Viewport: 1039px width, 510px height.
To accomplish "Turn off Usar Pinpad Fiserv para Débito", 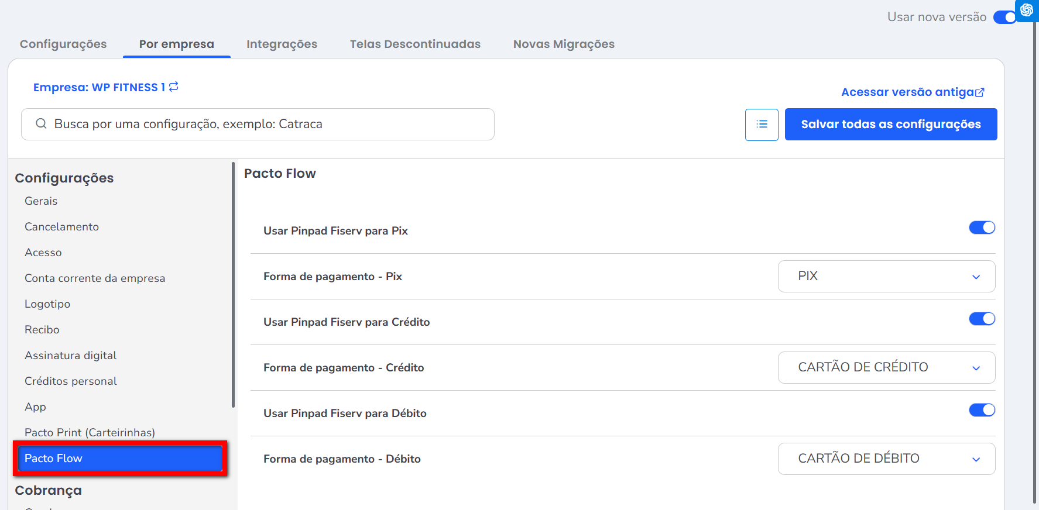I will [982, 410].
